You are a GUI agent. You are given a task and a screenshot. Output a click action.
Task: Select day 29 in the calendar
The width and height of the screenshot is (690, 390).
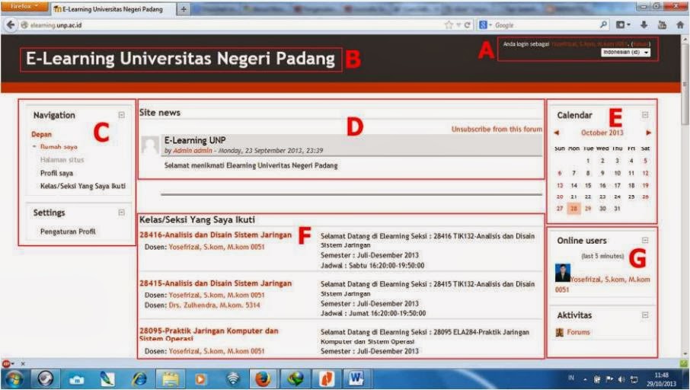(x=588, y=209)
